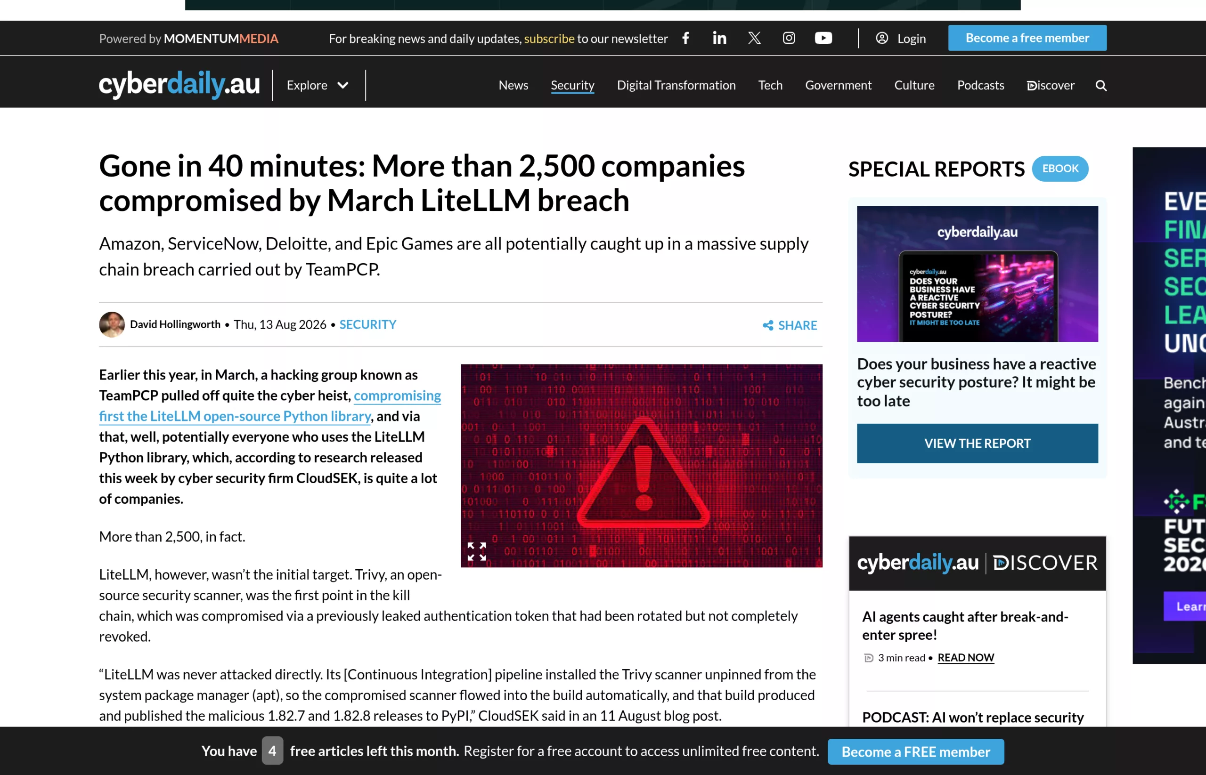Click the Login user icon link
The height and width of the screenshot is (775, 1206).
[x=900, y=38]
